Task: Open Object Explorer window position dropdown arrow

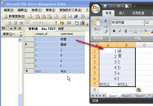Action: point(11,29)
